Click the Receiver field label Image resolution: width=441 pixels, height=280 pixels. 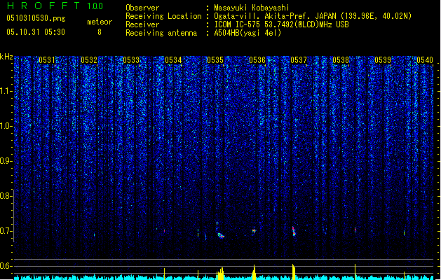[142, 24]
